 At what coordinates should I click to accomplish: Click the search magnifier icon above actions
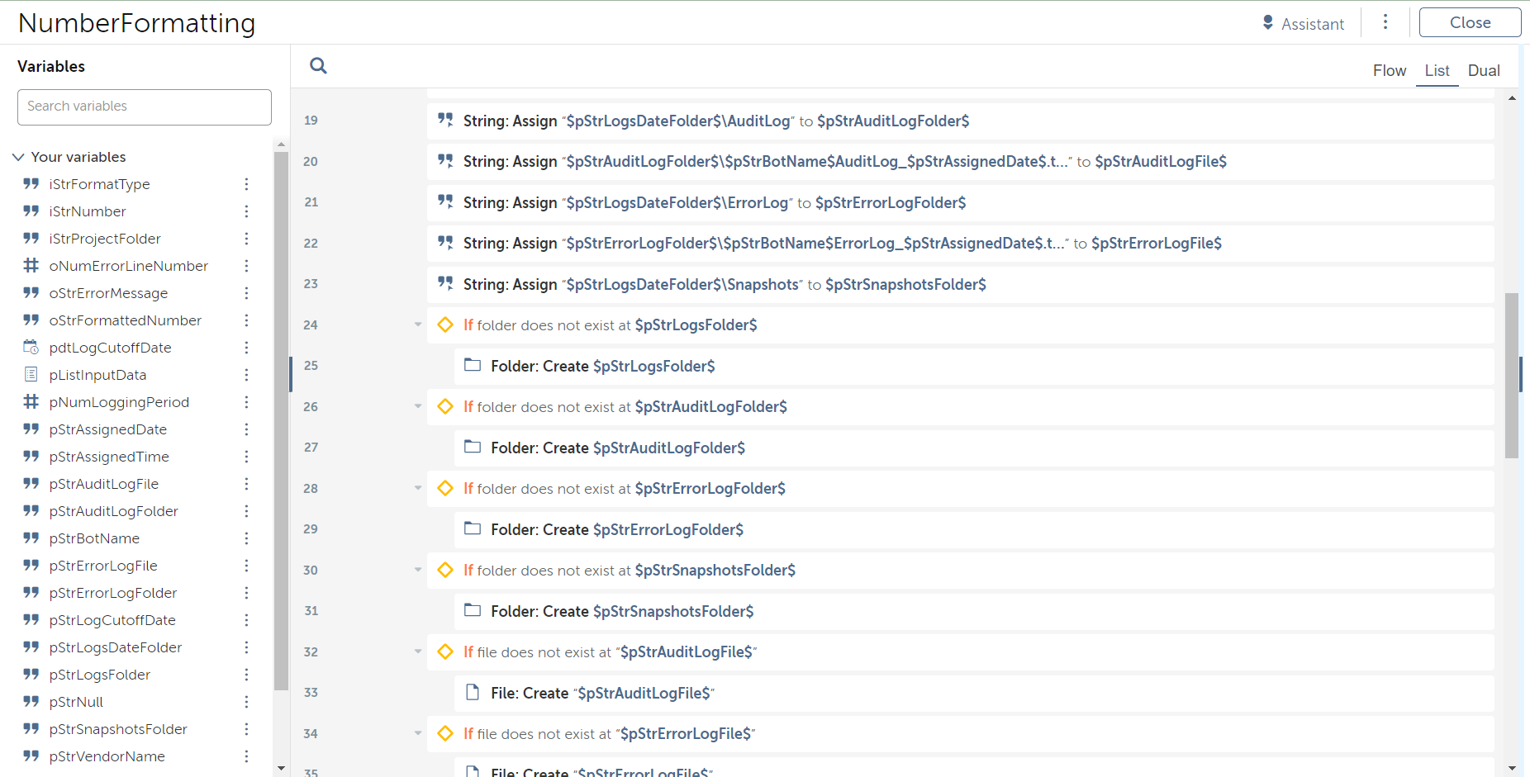318,66
